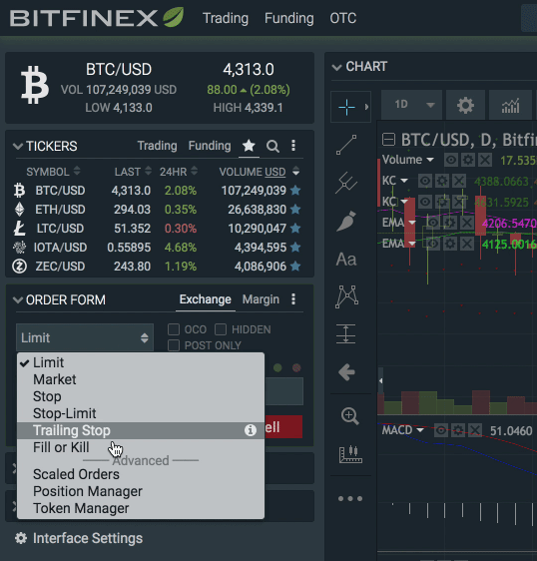Switch Order Form to Margin tab
This screenshot has height=561, width=537.
point(261,299)
